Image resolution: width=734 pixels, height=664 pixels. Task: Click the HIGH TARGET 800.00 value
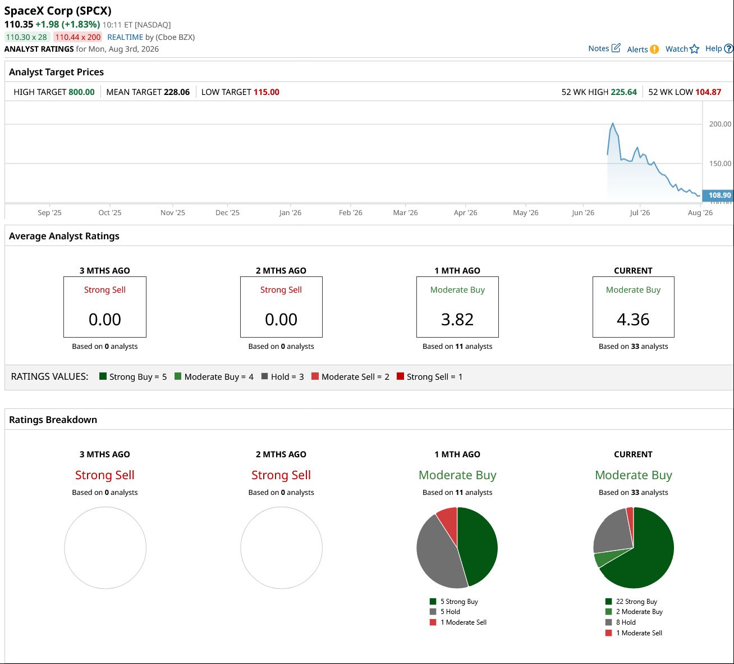pyautogui.click(x=81, y=92)
